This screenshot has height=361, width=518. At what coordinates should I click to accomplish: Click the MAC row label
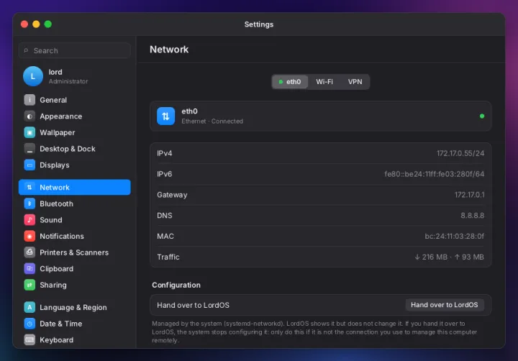click(x=165, y=236)
